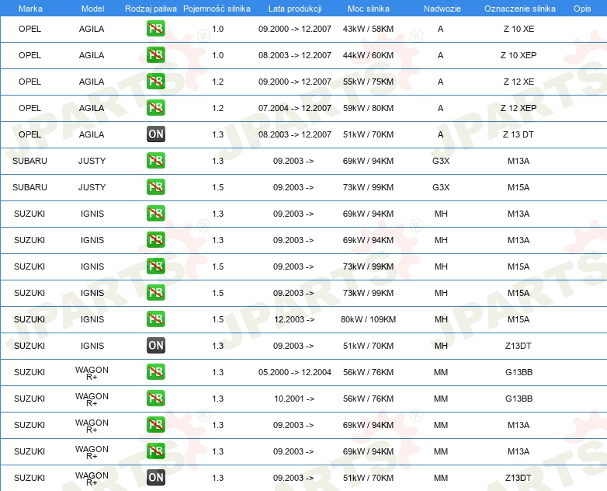Click petrol icon for Subaru Justy 1.5
This screenshot has width=607, height=491.
click(x=155, y=186)
